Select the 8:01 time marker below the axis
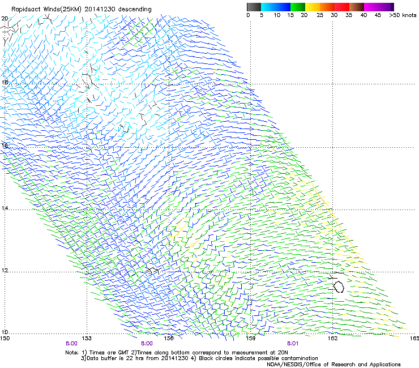Image resolution: width=419 pixels, height=368 pixels. pos(293,344)
